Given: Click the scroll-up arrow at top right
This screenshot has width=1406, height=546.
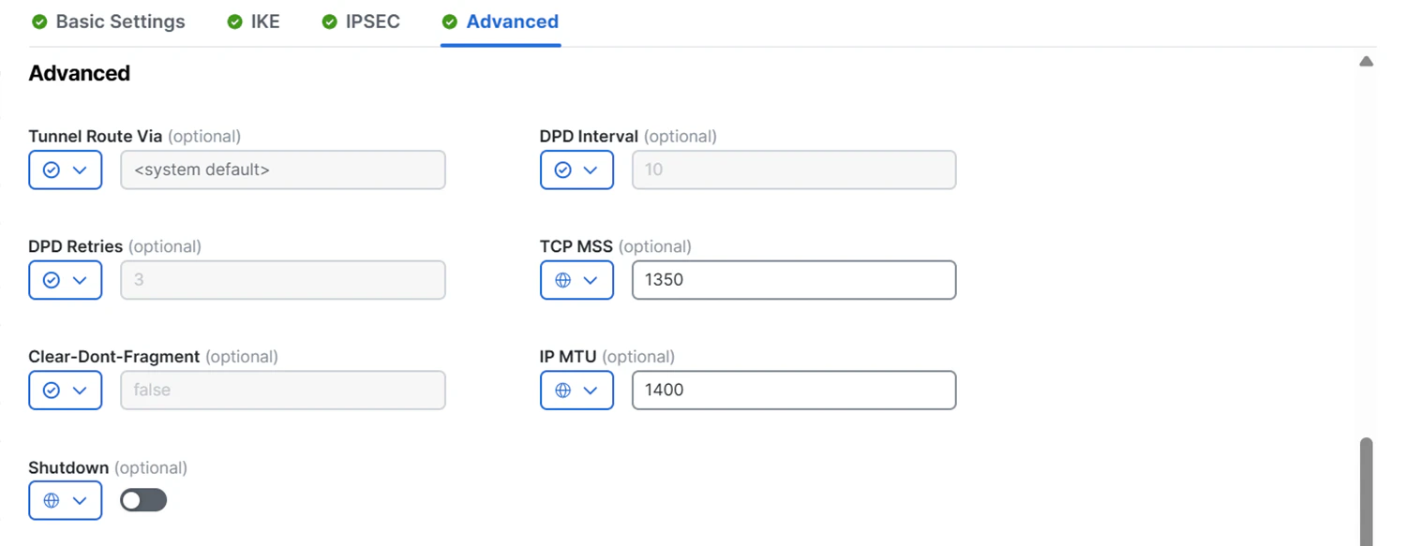Looking at the screenshot, I should tap(1367, 62).
